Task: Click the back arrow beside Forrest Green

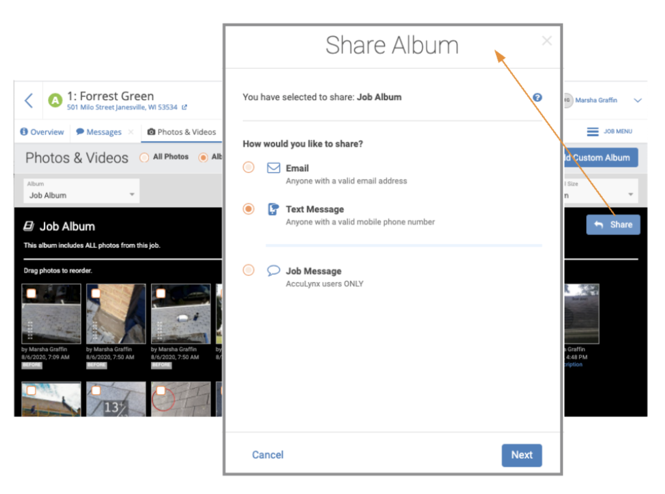Action: tap(29, 100)
